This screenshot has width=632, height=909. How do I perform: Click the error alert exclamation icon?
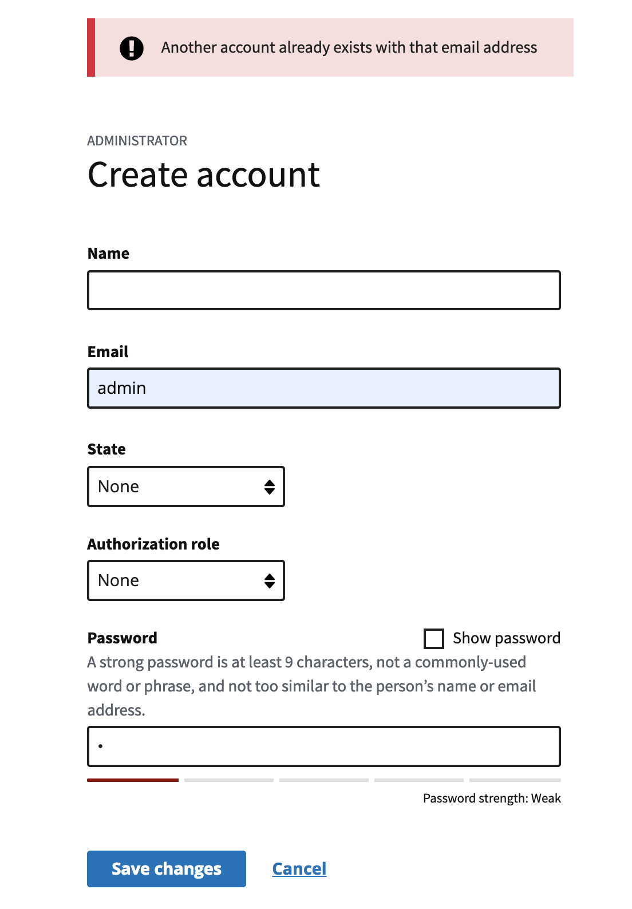(x=131, y=48)
